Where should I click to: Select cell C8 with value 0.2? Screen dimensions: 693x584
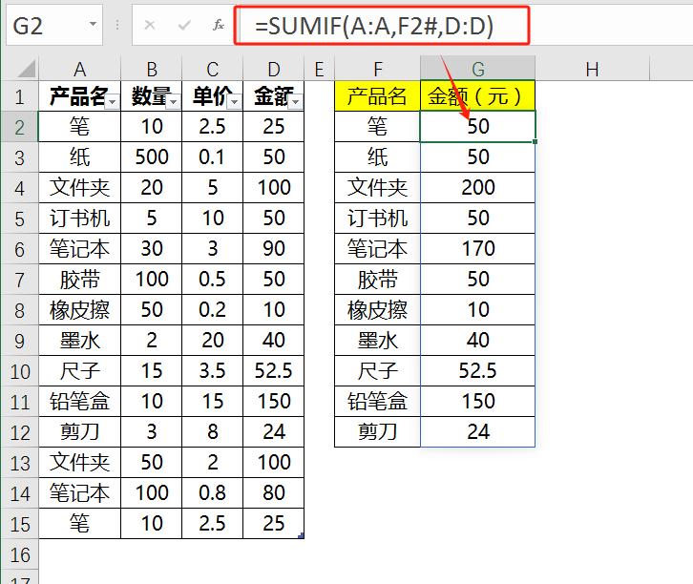[212, 310]
